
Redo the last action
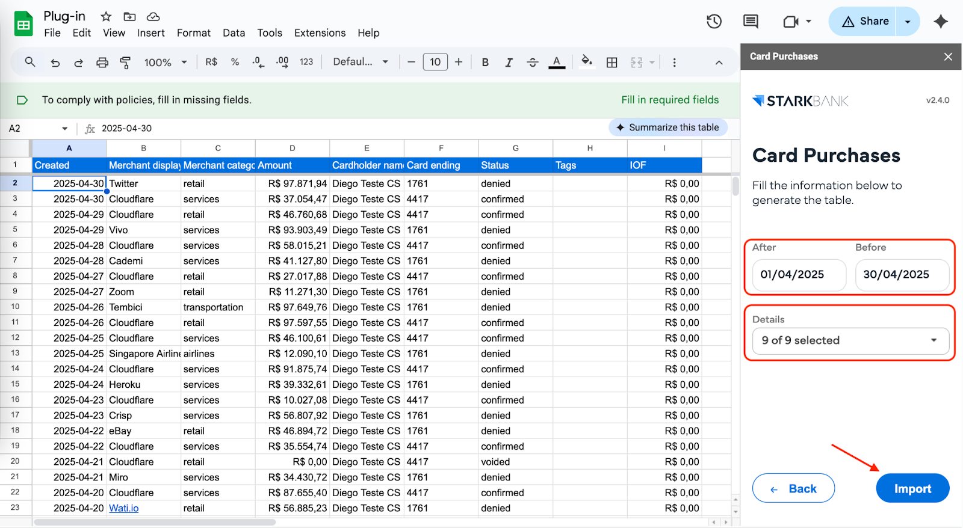click(x=78, y=63)
